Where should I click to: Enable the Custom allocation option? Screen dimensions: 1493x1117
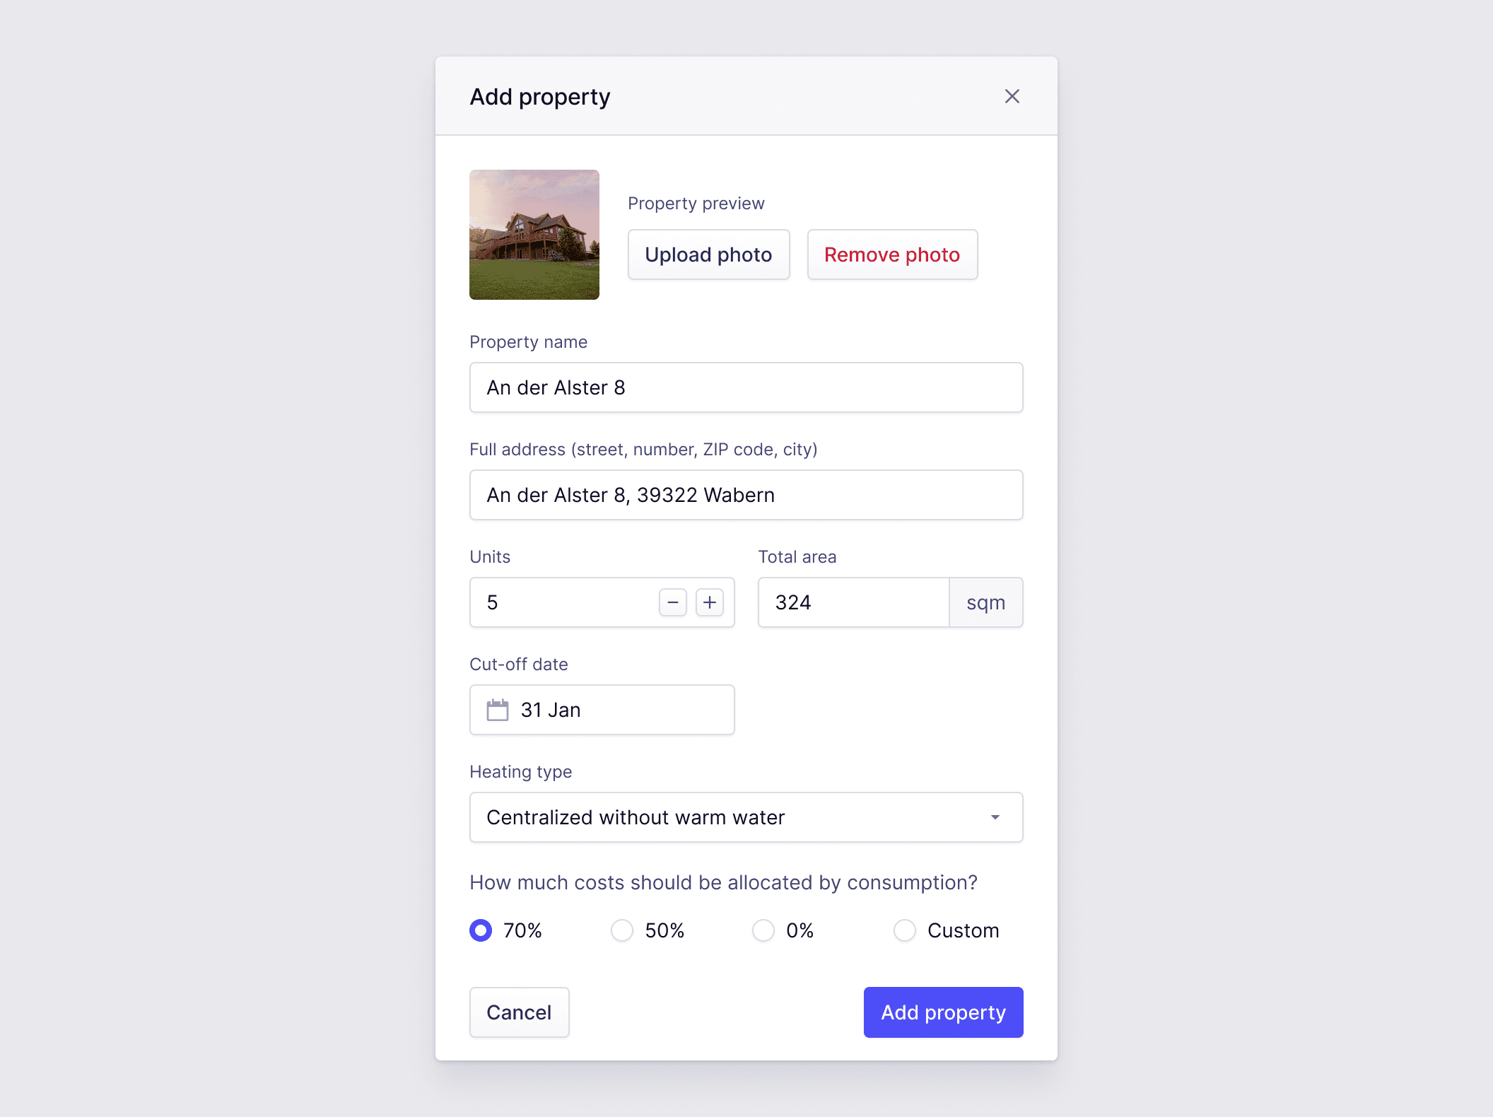tap(905, 930)
